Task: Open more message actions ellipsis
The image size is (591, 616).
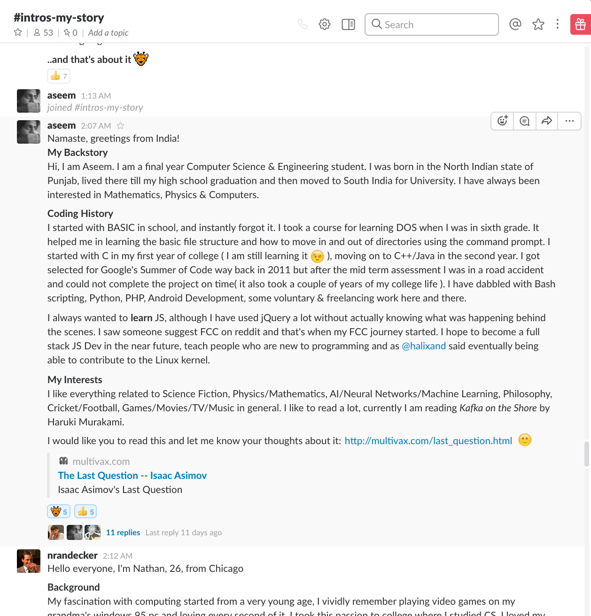Action: coord(569,121)
